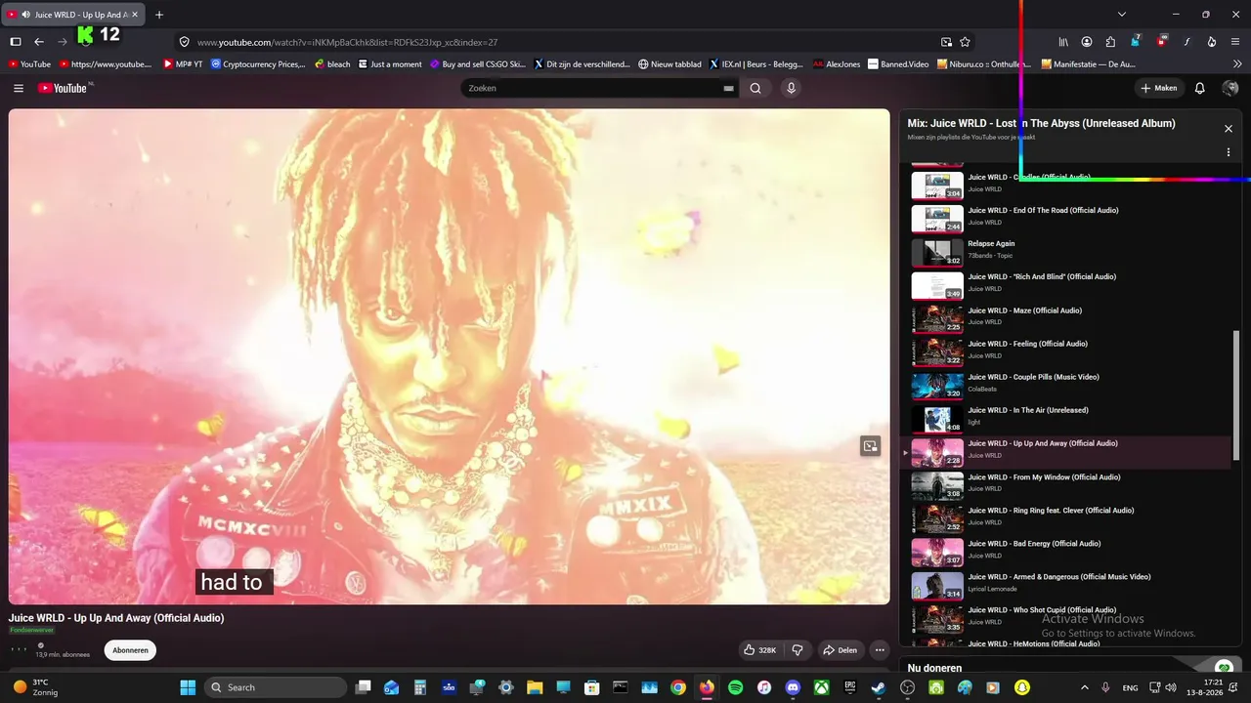The height and width of the screenshot is (703, 1251).
Task: Open a new browser tab
Action: [159, 15]
